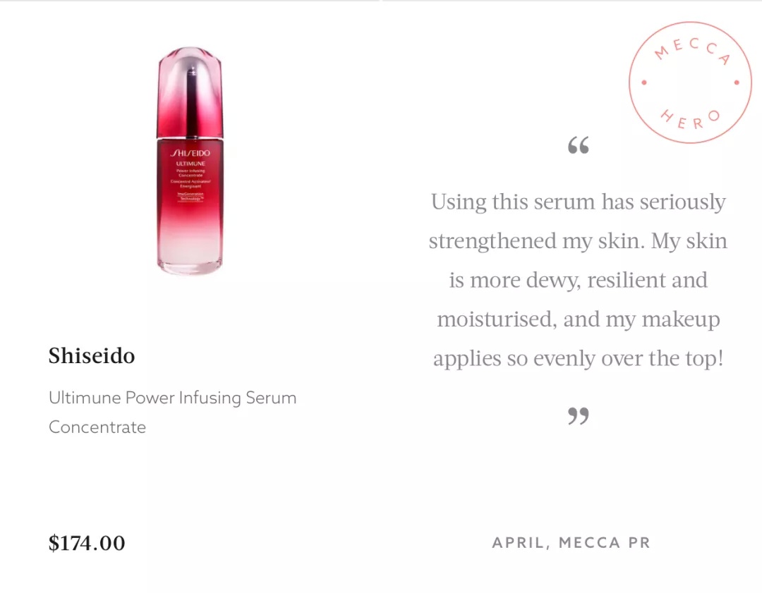
Task: Click the red bottle cap
Action: point(190,91)
